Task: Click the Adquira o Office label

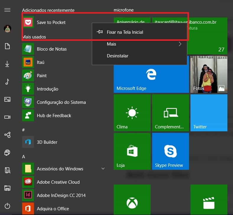Action: tap(53, 208)
